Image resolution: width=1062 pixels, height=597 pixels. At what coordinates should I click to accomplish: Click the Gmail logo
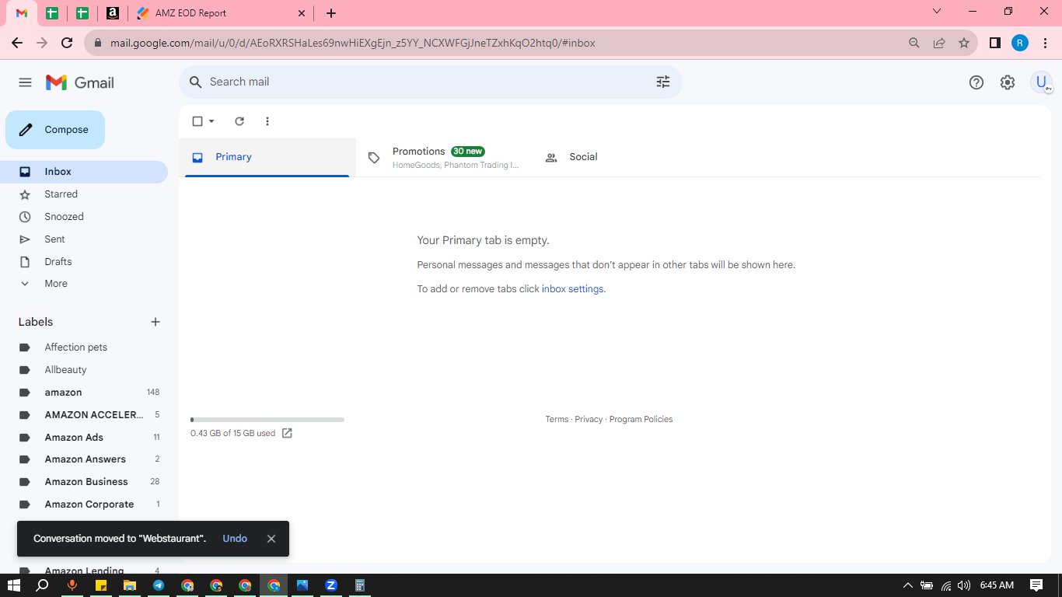pos(80,82)
